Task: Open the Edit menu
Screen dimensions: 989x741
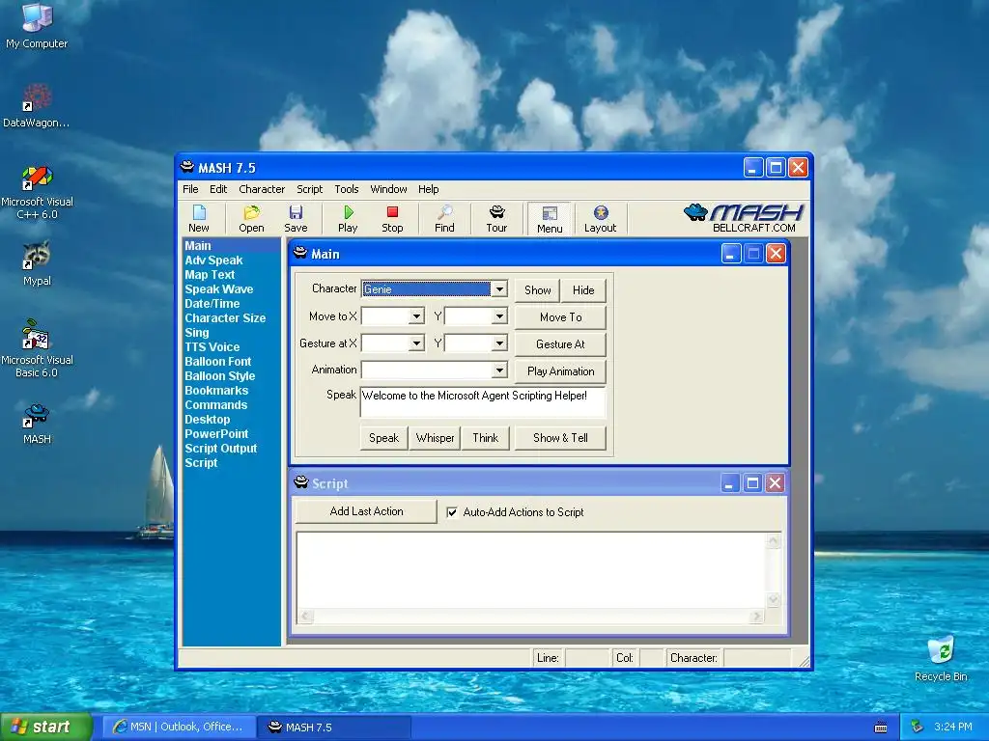Action: coord(218,189)
